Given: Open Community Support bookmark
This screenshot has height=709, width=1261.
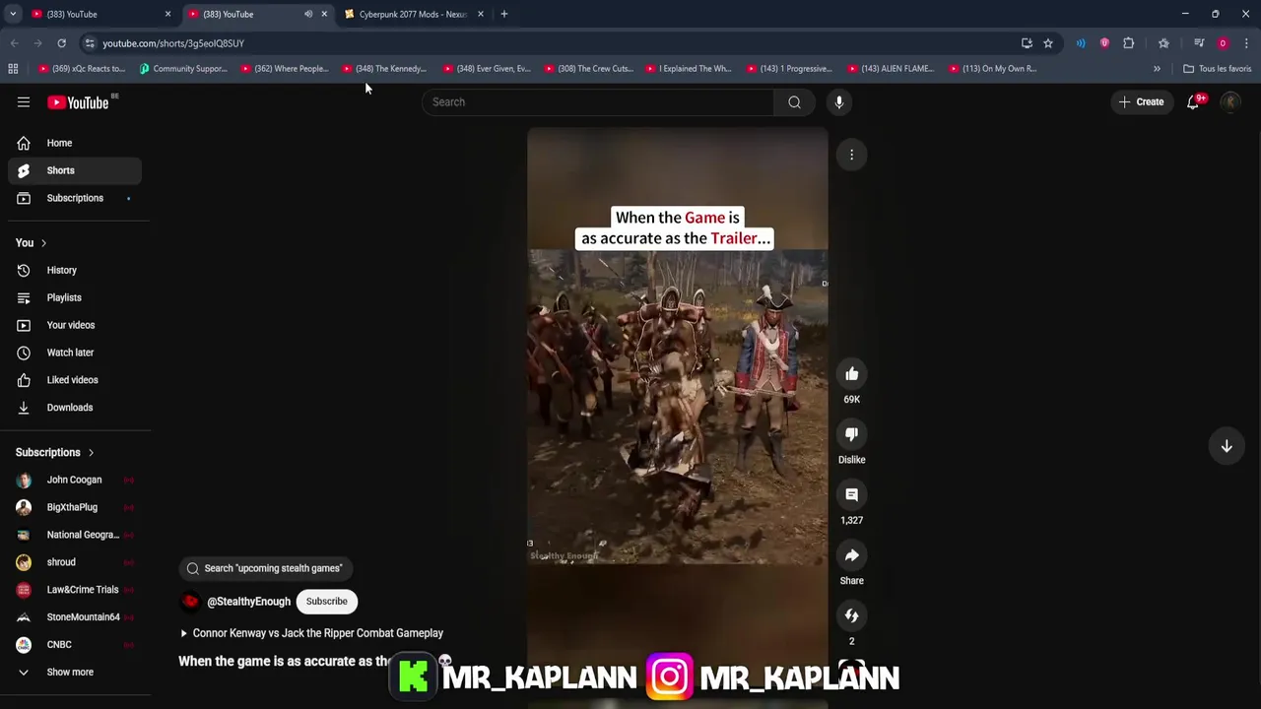Looking at the screenshot, I should [184, 69].
